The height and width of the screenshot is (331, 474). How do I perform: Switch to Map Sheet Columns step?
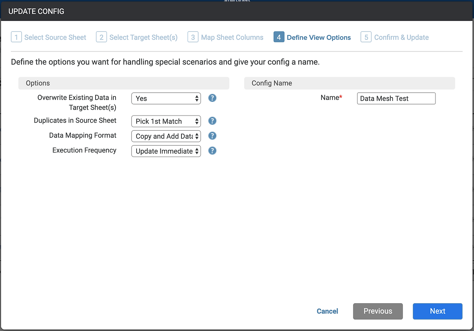[x=232, y=37]
